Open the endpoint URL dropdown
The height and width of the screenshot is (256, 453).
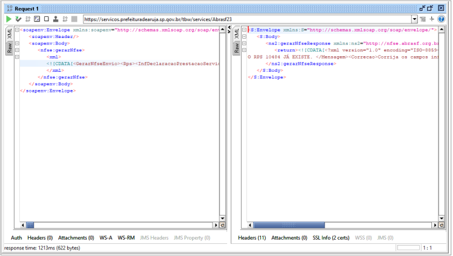(414, 19)
